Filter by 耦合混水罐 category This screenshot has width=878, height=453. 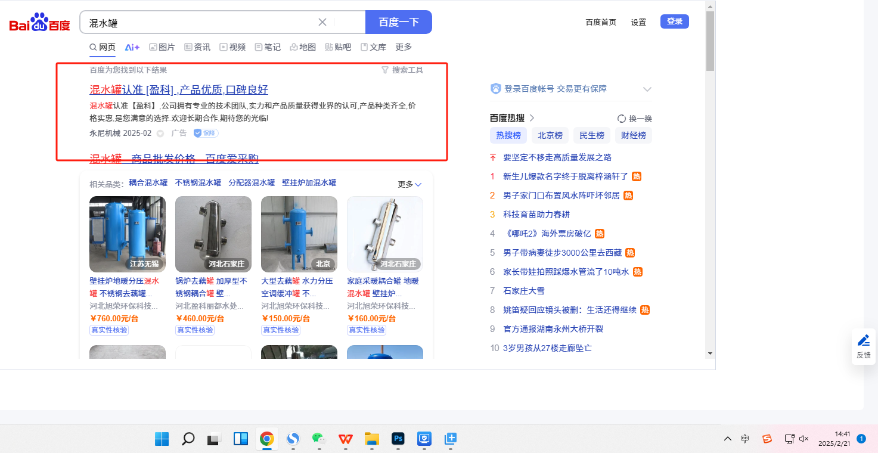(x=148, y=183)
